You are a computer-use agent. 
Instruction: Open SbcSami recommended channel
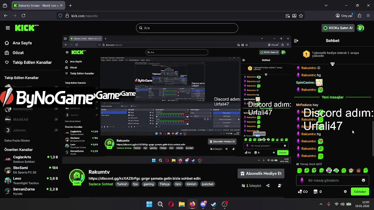[31, 170]
